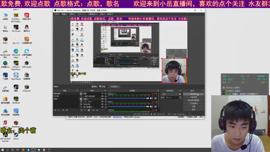Toggle lock on 摄像头 source
The height and width of the screenshot is (152, 270).
coord(106,99)
